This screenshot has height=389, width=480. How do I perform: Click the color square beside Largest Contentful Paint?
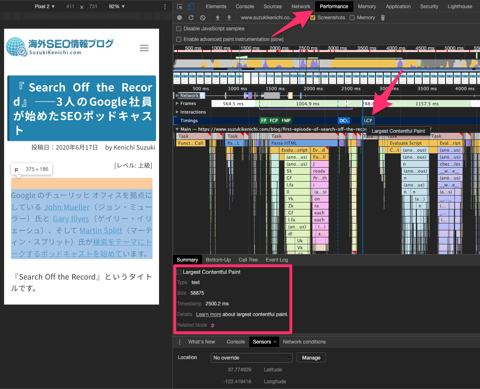179,272
